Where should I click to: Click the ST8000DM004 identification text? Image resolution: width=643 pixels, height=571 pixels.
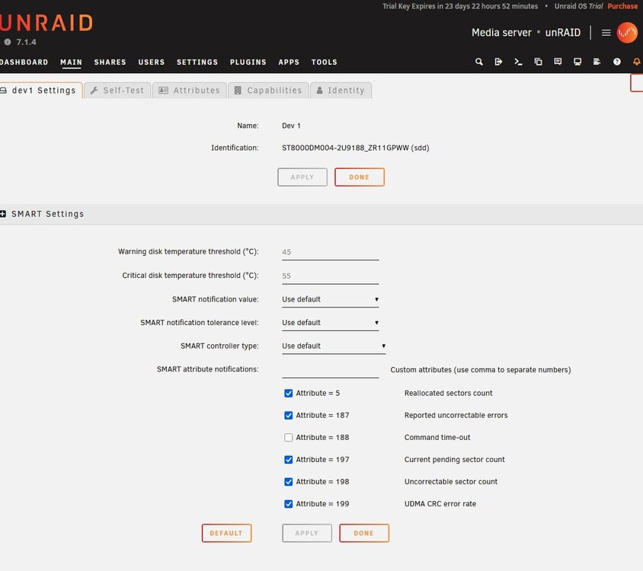point(356,148)
